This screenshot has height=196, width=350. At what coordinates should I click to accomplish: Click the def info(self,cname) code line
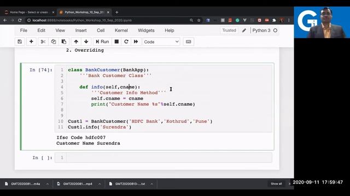[x=110, y=87]
